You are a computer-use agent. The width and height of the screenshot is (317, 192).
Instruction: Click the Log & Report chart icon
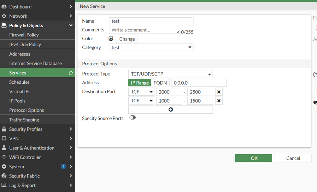[x=4, y=185]
